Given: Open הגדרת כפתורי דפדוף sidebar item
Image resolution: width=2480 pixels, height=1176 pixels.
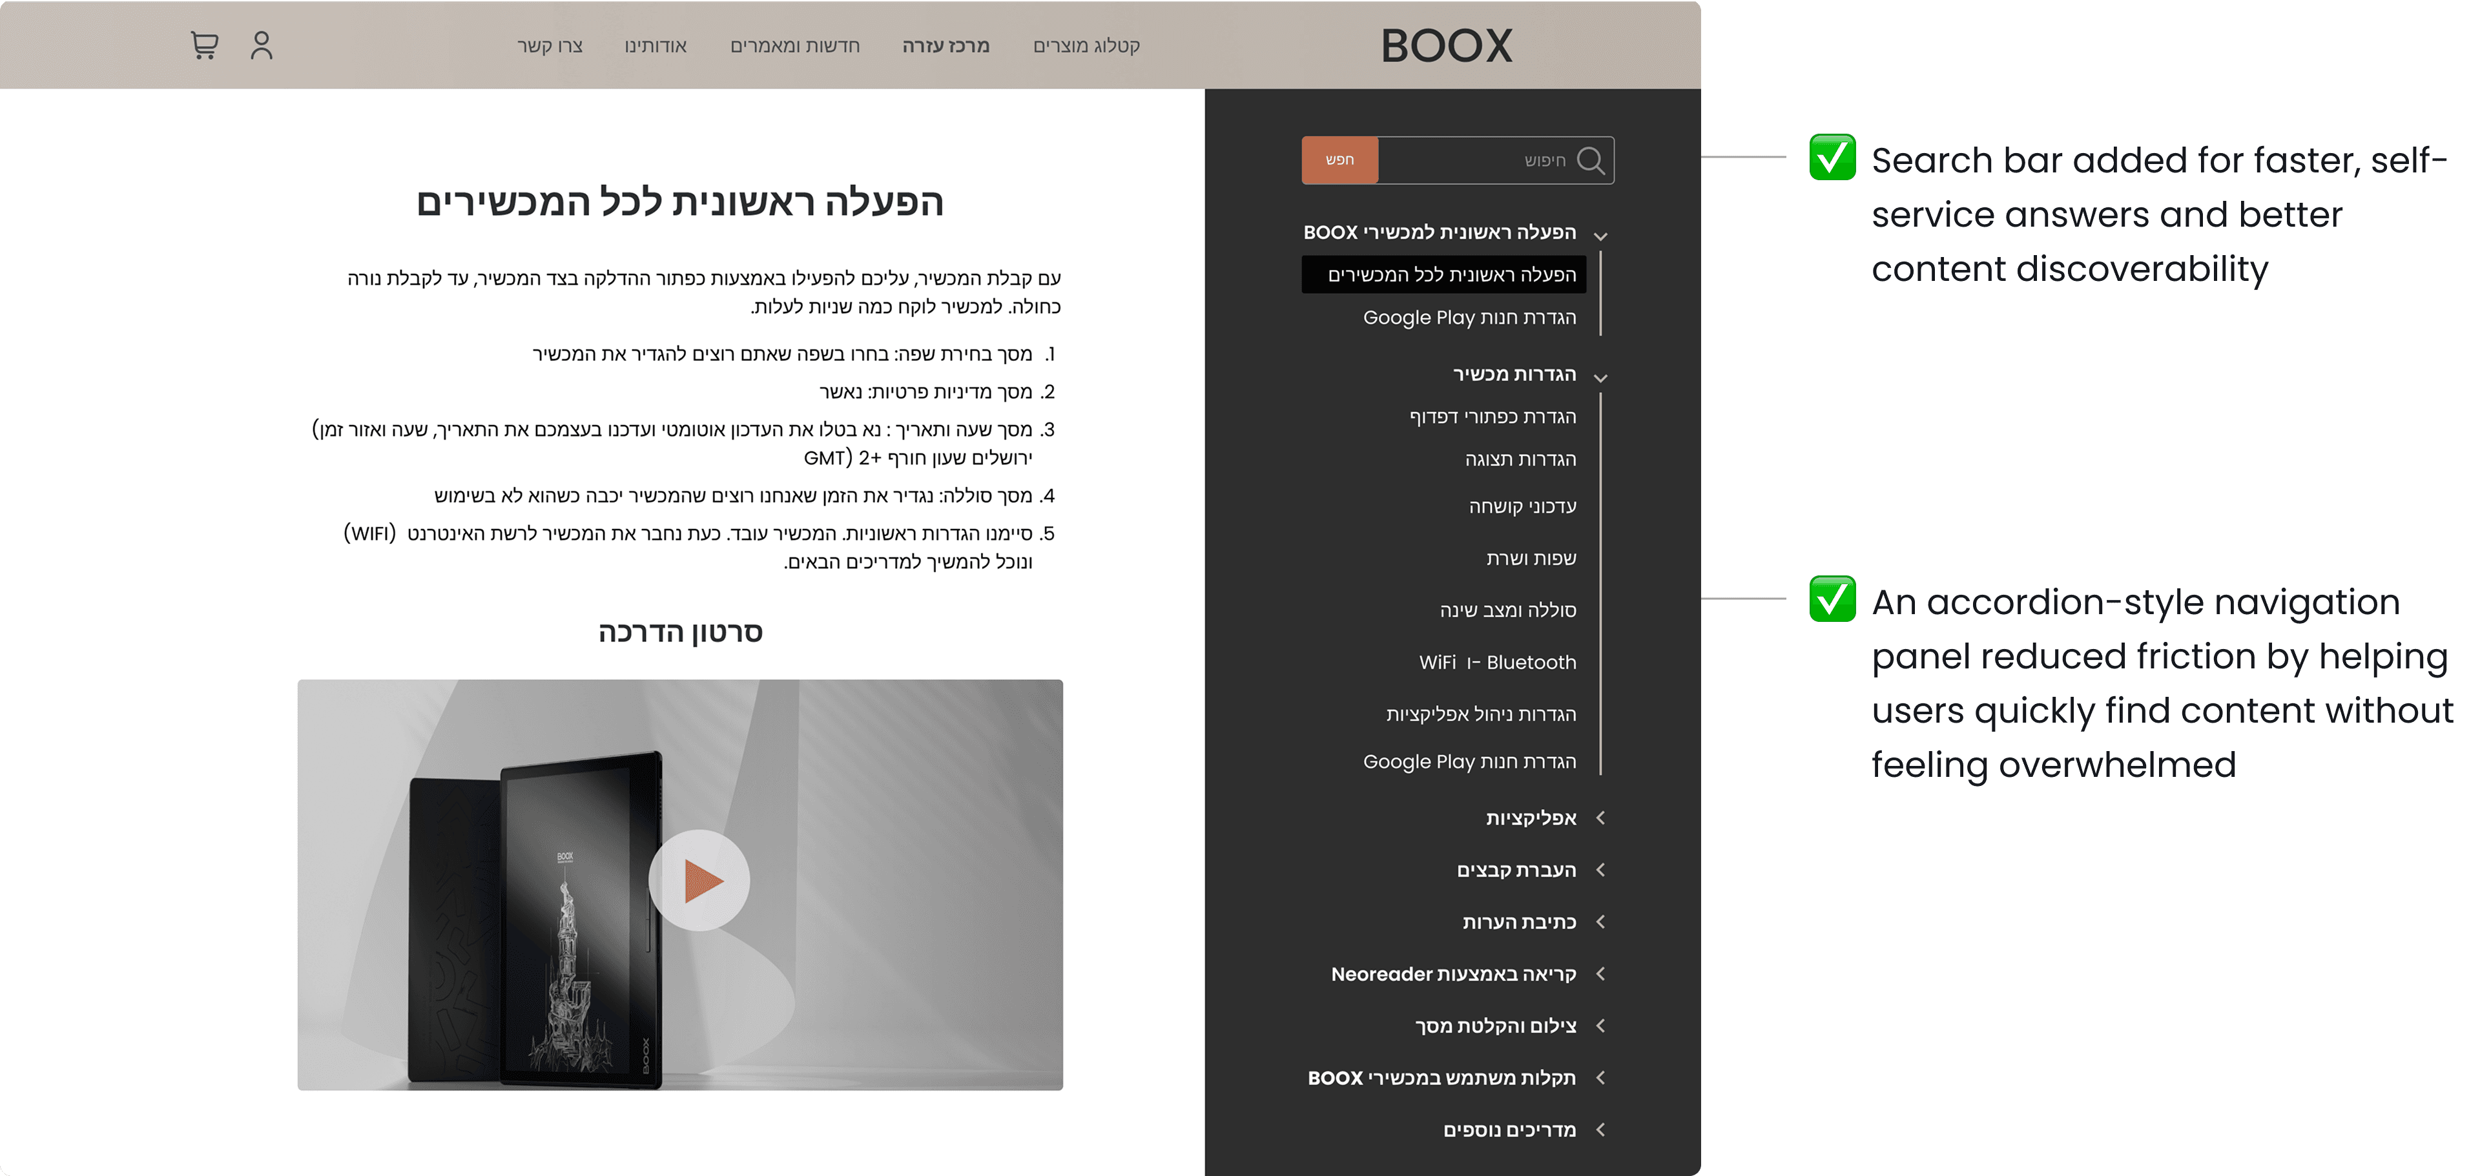Looking at the screenshot, I should pyautogui.click(x=1493, y=417).
